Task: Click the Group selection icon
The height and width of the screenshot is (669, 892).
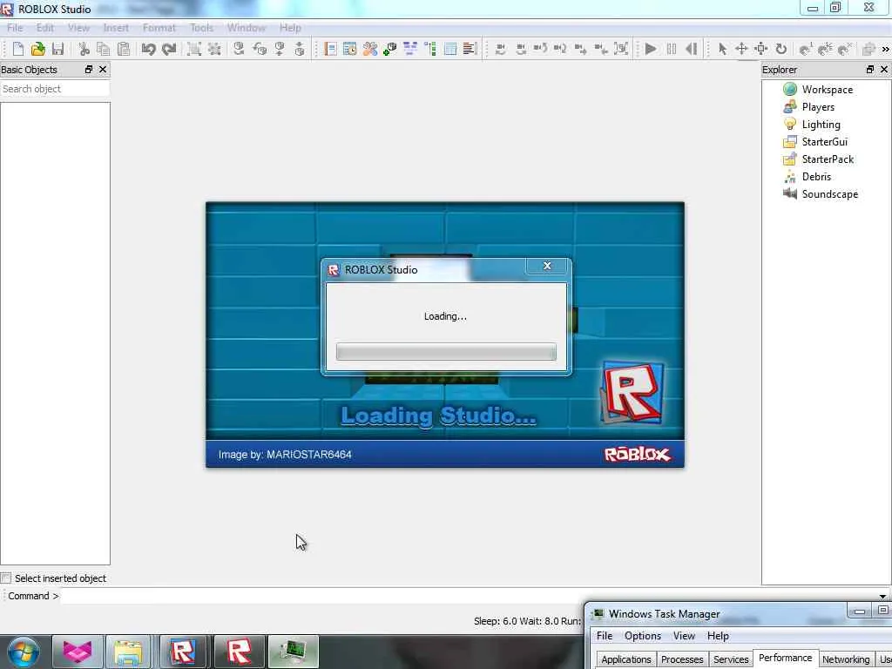Action: 194,49
